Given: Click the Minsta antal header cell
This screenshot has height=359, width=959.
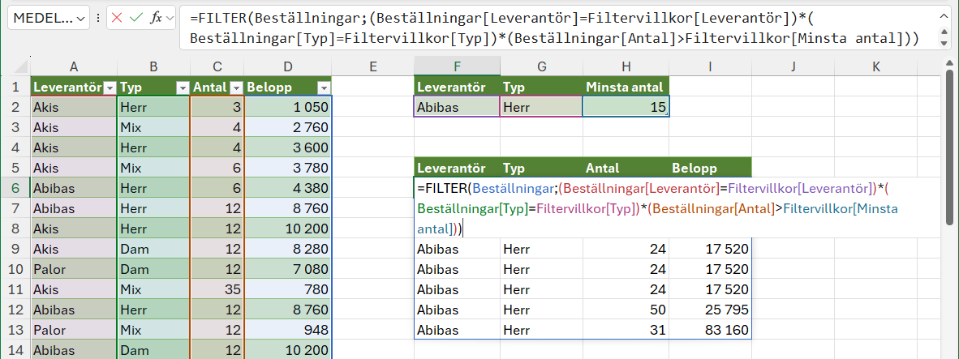Looking at the screenshot, I should coord(626,87).
